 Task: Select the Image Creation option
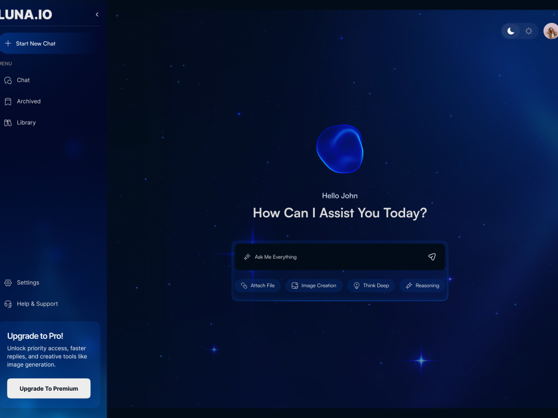tap(314, 285)
